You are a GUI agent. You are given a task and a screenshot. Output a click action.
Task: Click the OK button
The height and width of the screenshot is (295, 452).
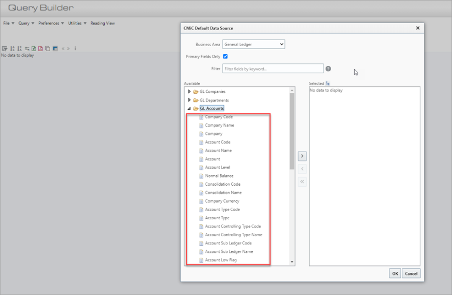pos(395,273)
